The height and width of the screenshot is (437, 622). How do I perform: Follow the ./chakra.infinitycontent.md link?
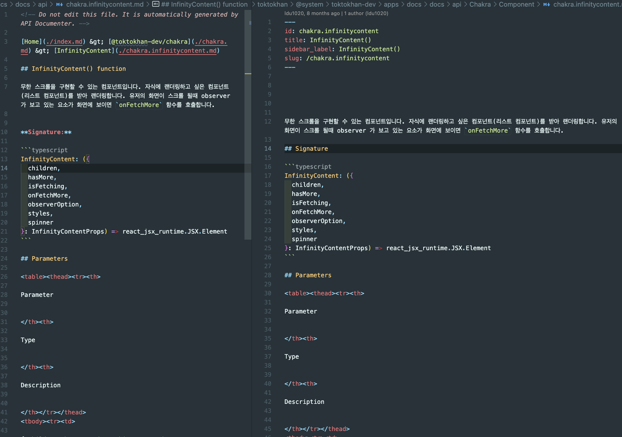click(167, 51)
